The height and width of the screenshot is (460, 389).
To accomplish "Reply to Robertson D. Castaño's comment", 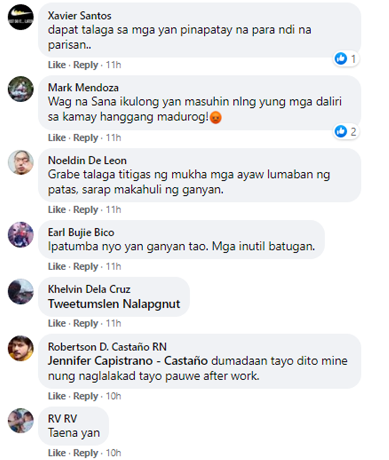I will tap(86, 396).
